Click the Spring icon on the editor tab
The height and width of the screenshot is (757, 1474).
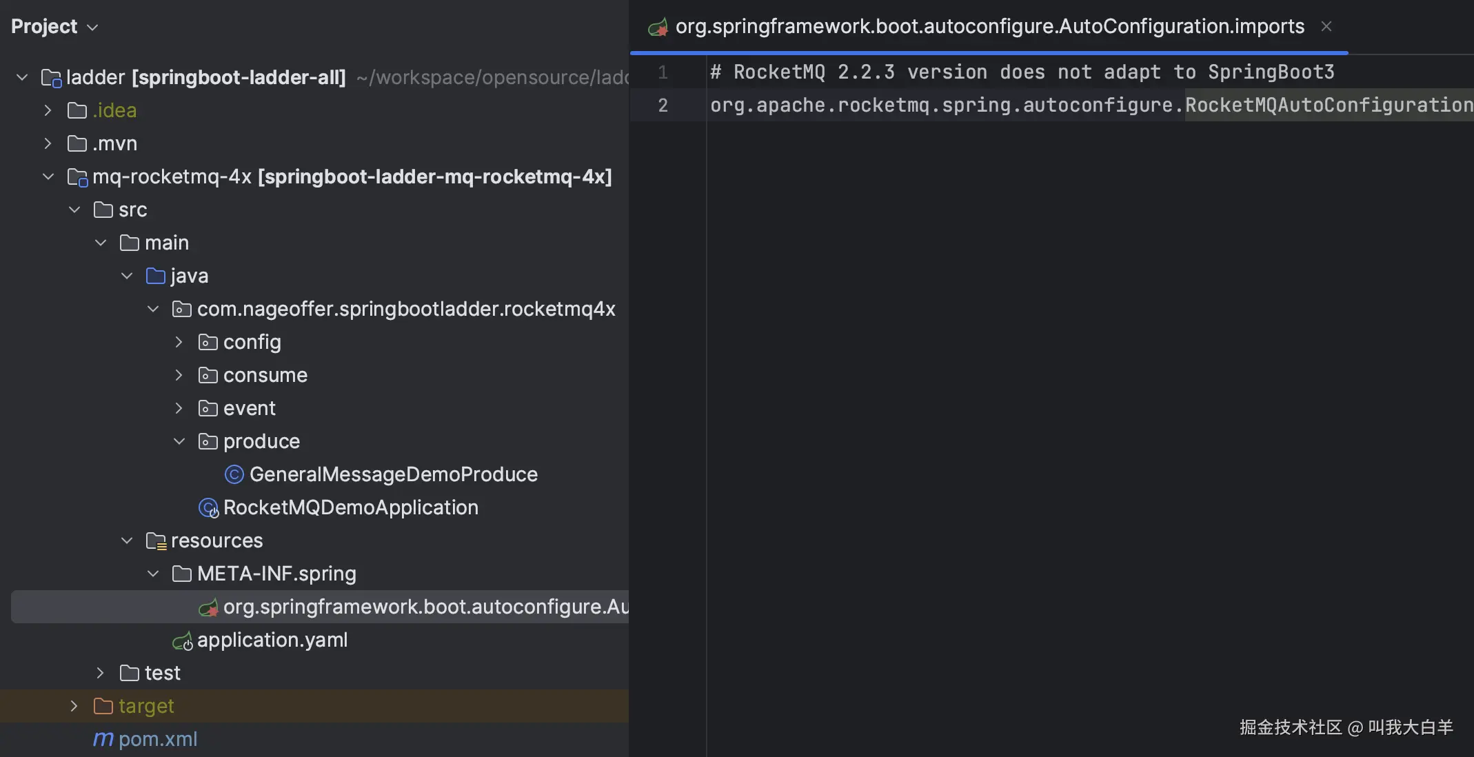(x=658, y=27)
